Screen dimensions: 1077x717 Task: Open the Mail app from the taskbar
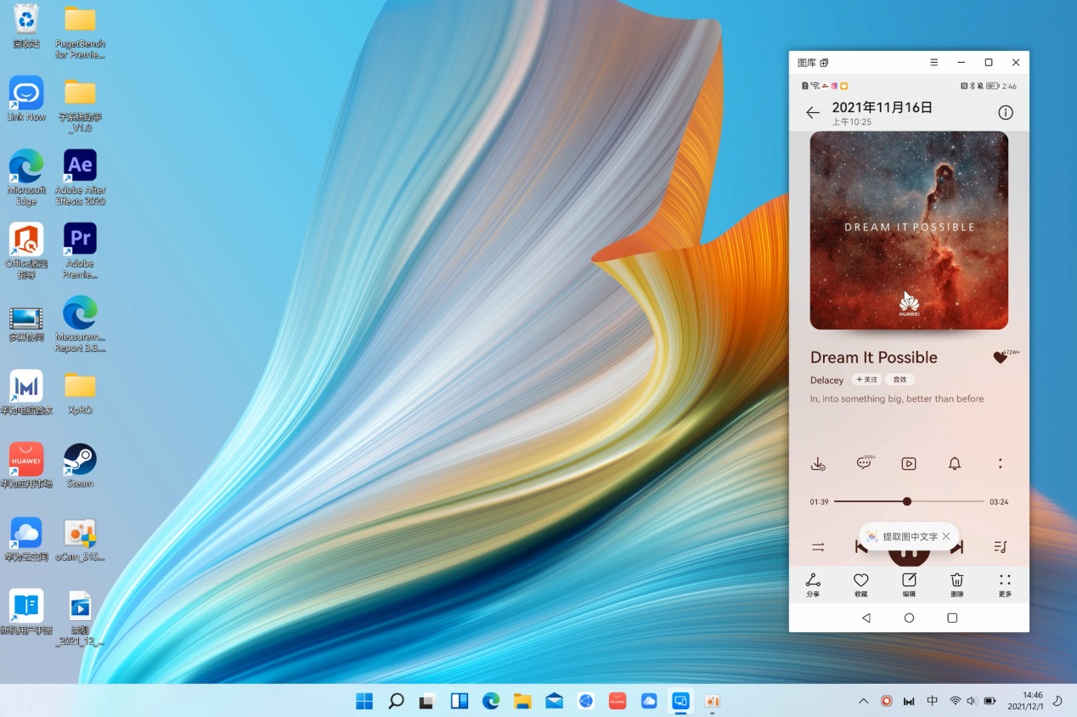click(x=555, y=701)
